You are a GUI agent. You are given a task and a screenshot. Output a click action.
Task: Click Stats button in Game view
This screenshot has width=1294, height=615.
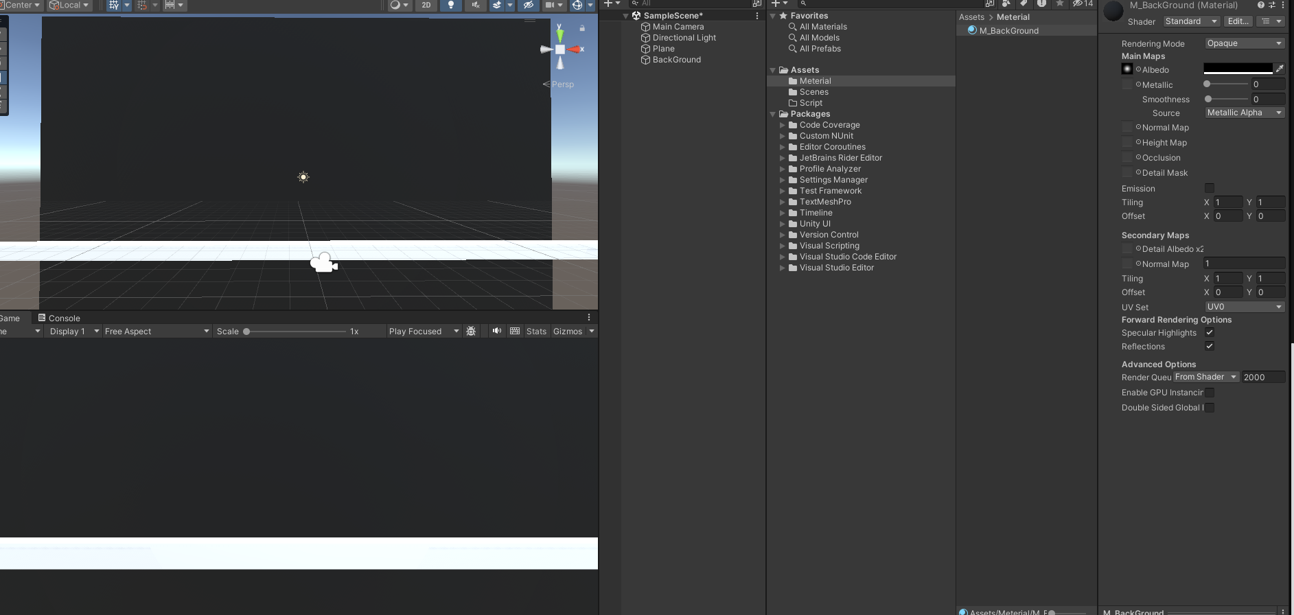(x=536, y=331)
